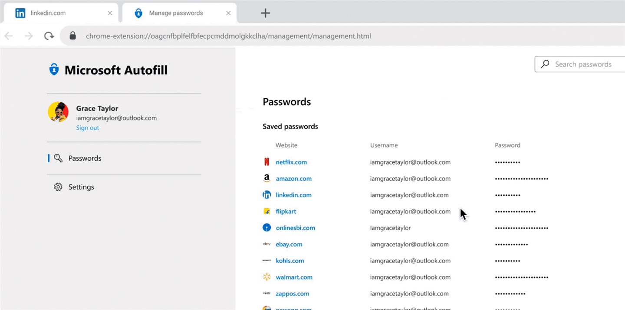Open the kohls.com password entry

click(x=290, y=261)
